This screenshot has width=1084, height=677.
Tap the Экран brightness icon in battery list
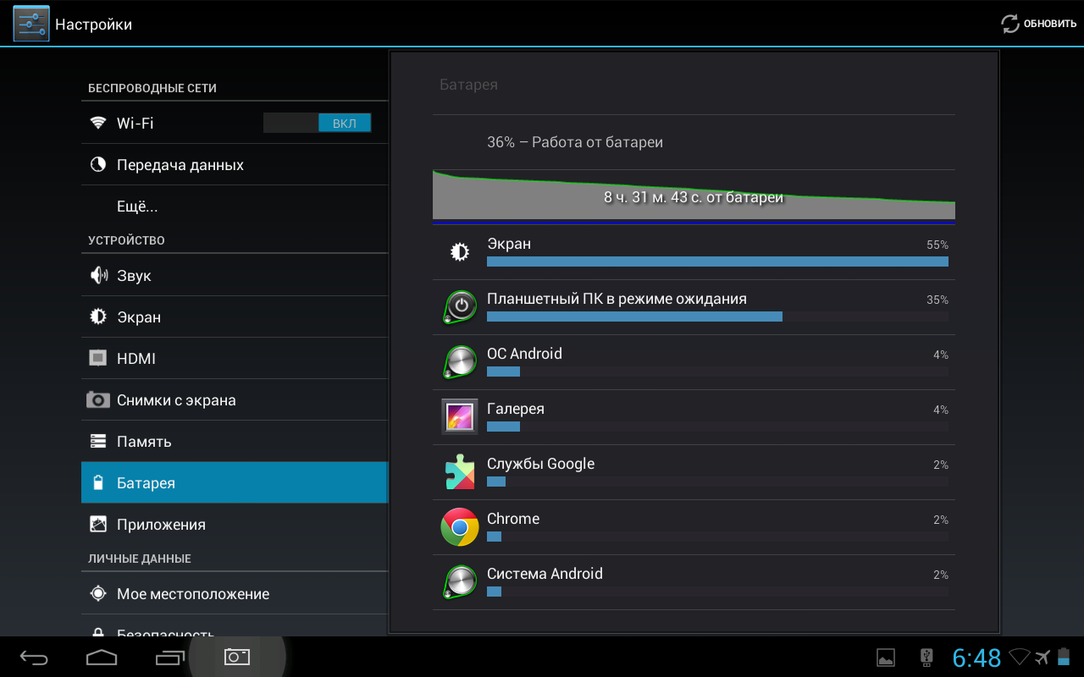click(x=459, y=252)
